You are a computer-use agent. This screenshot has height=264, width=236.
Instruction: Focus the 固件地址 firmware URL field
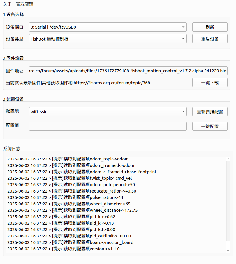pyautogui.click(x=128, y=71)
